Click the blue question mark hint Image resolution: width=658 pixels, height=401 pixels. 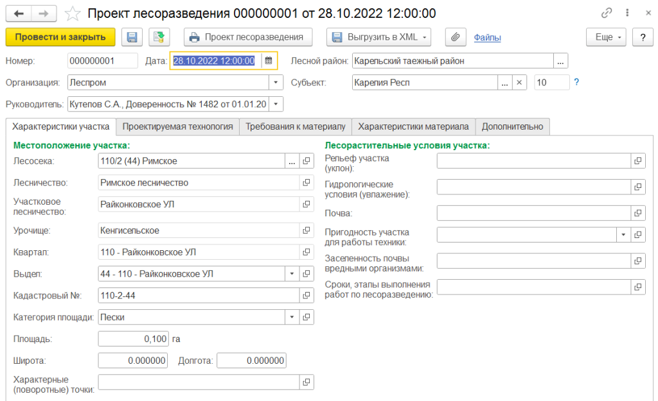click(x=576, y=82)
